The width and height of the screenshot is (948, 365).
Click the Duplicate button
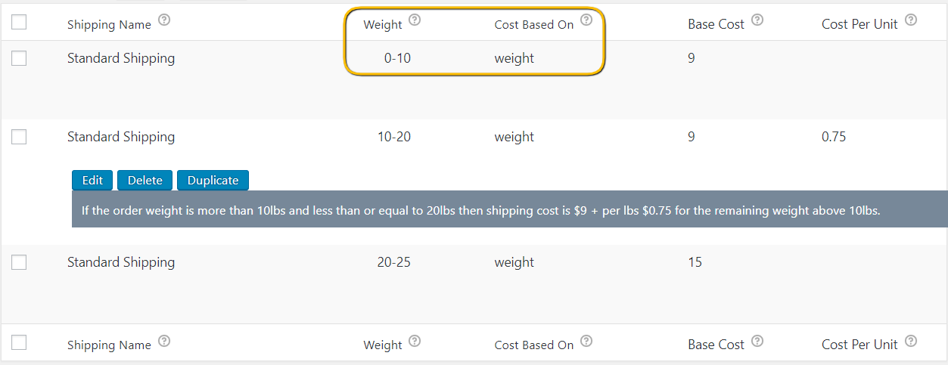point(213,180)
